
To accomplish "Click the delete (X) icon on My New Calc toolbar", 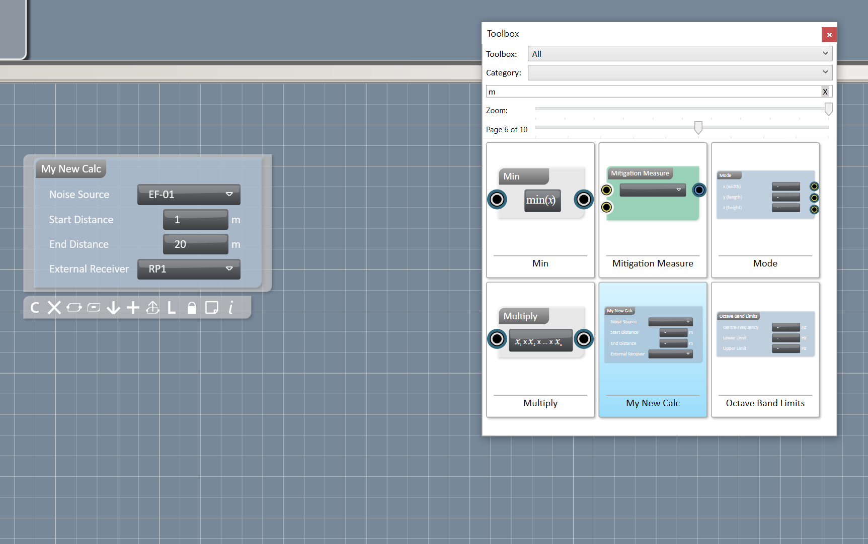I will [x=54, y=308].
